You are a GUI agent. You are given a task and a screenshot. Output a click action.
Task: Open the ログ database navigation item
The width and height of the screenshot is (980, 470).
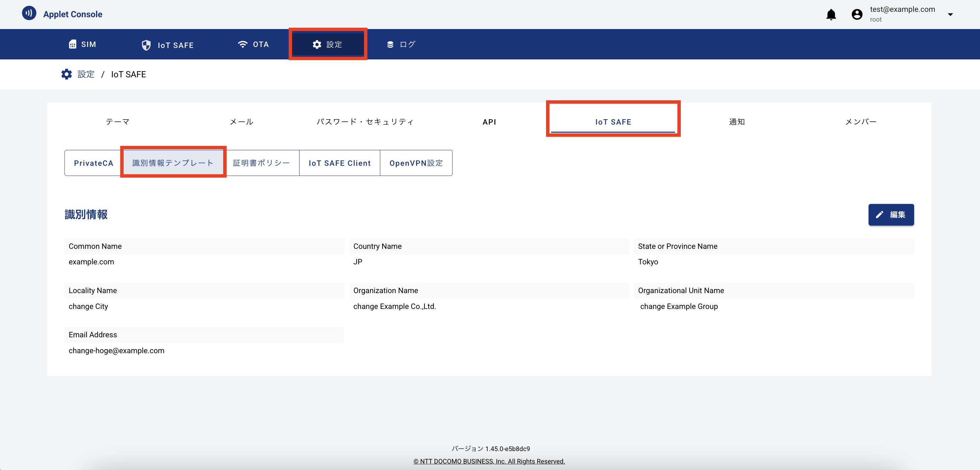(x=401, y=45)
